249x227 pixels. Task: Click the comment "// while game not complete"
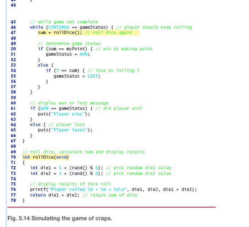tap(64, 22)
